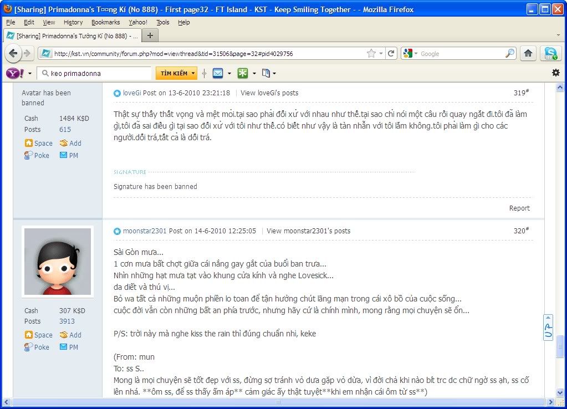Open moonstar2301's Space link
This screenshot has width=567, height=409.
[39, 335]
